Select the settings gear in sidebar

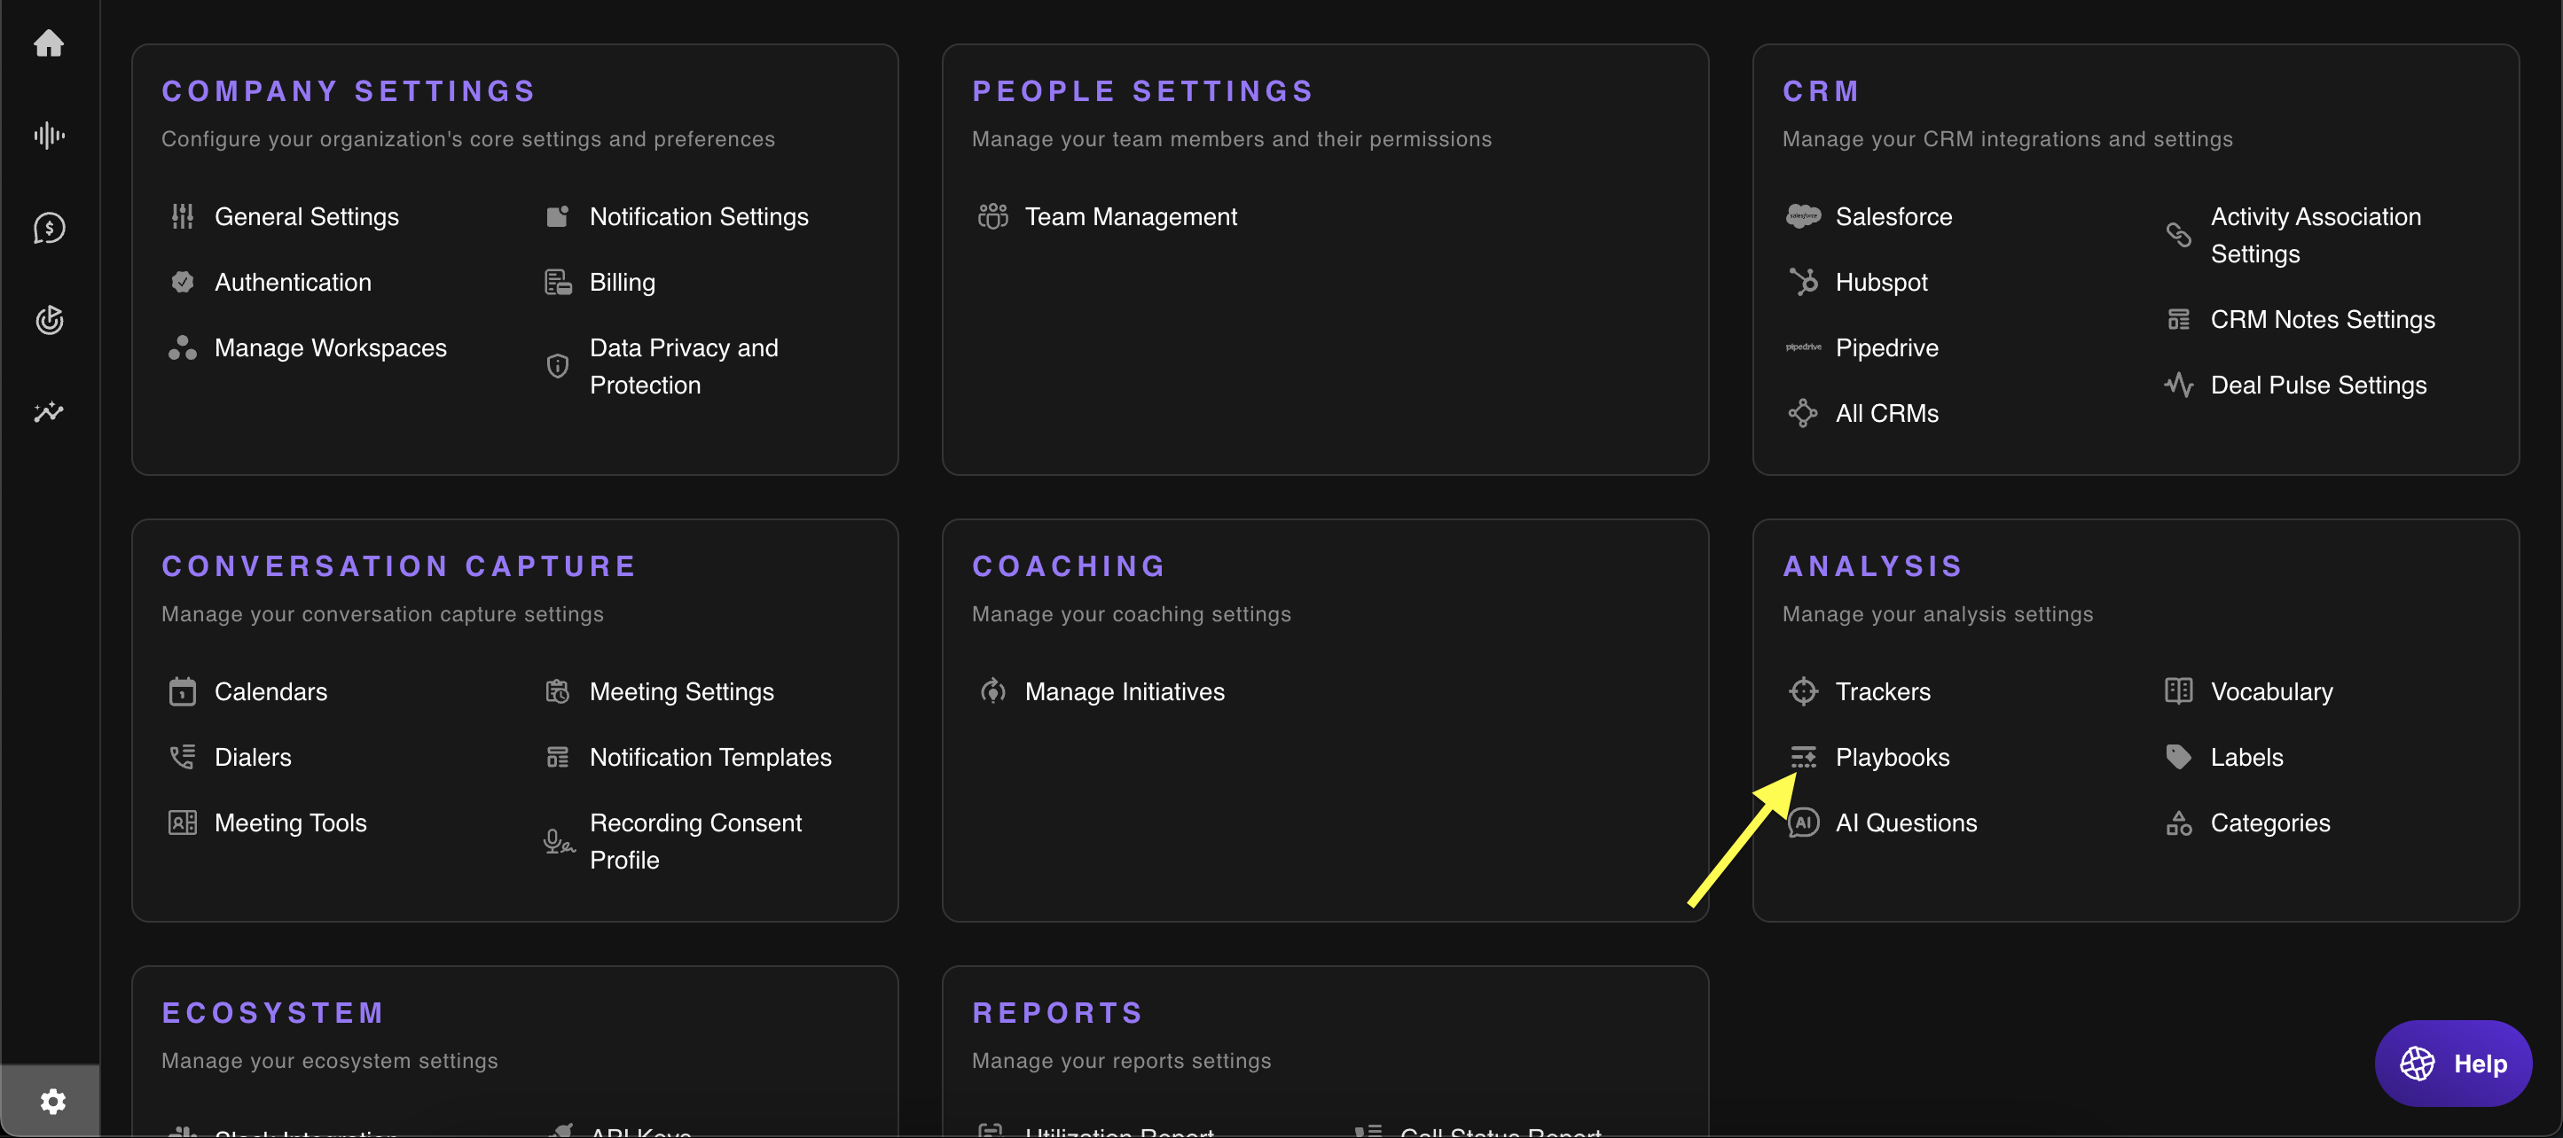coord(51,1101)
